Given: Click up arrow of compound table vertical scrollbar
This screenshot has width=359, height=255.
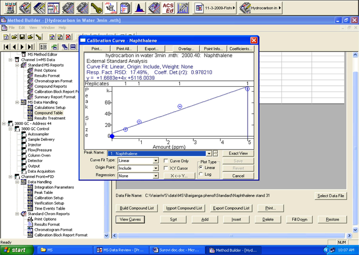Looking at the screenshot, I should coord(355,55).
